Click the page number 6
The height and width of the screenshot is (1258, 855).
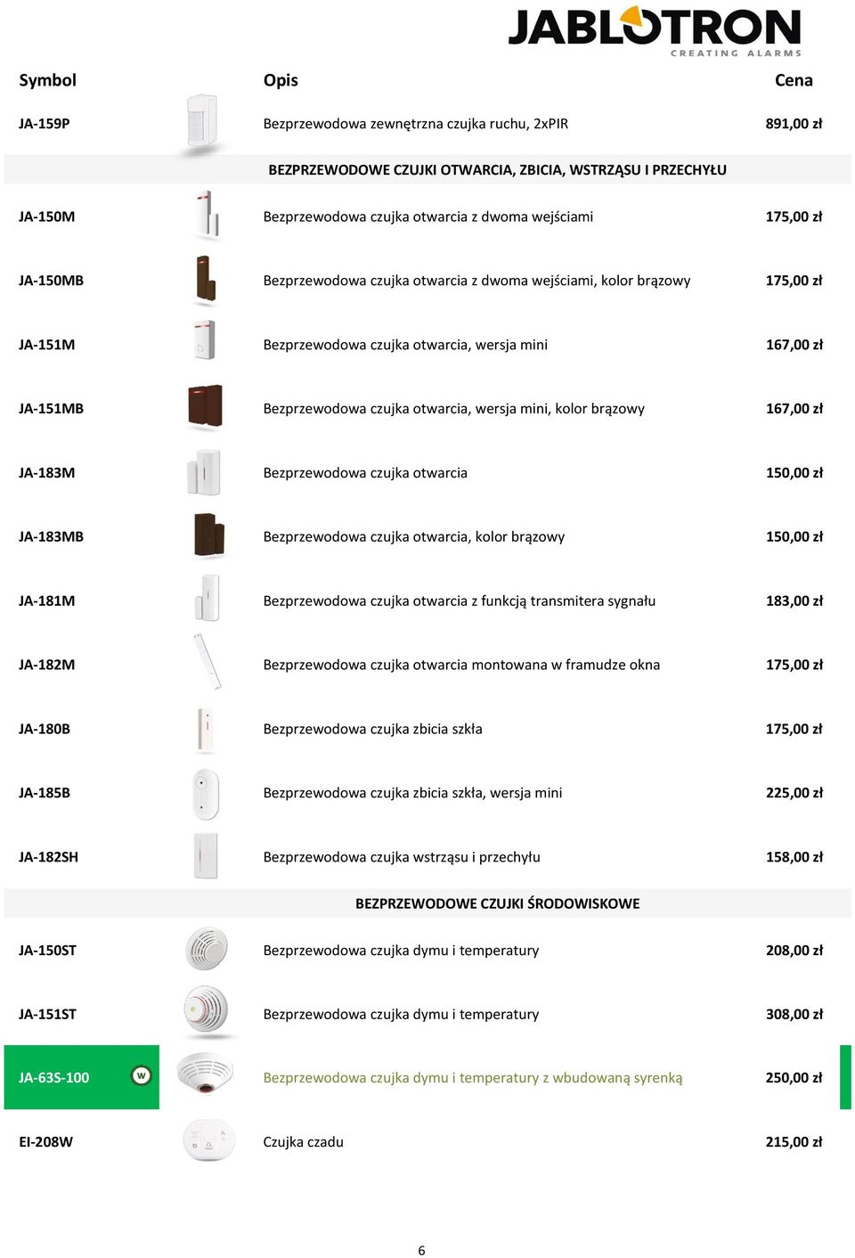421,1250
